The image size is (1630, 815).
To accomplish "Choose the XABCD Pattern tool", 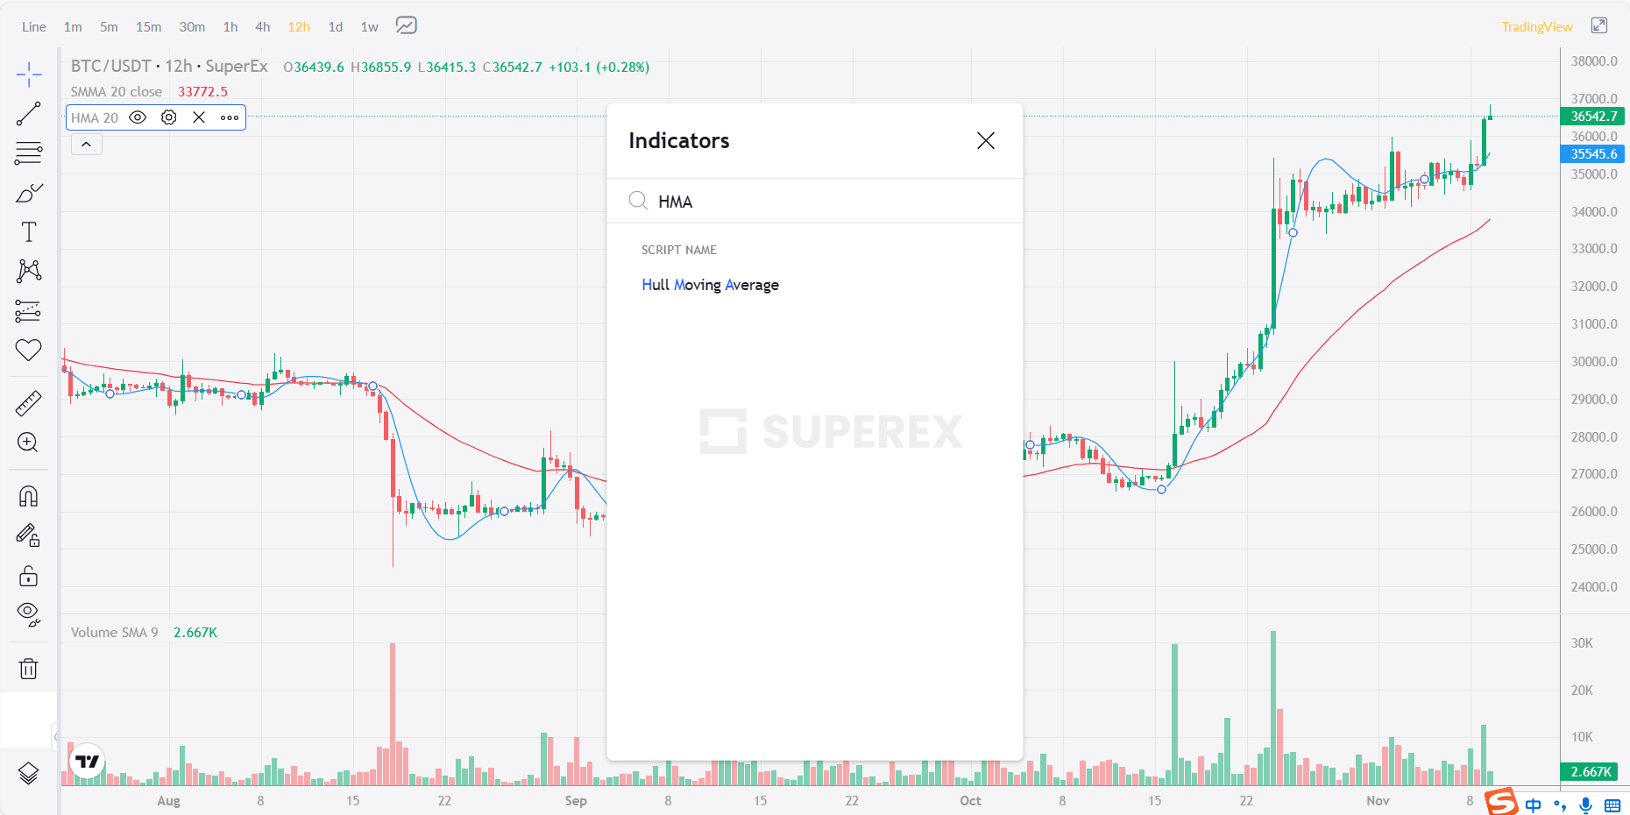I will pos(29,271).
